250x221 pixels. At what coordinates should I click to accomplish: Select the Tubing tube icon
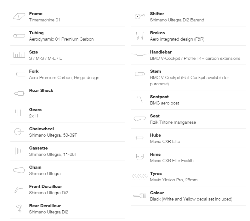click(19, 36)
